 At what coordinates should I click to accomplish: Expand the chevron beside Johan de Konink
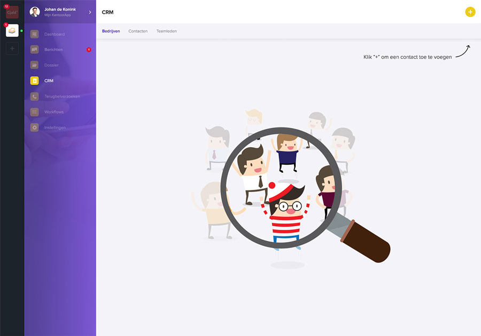click(x=90, y=12)
